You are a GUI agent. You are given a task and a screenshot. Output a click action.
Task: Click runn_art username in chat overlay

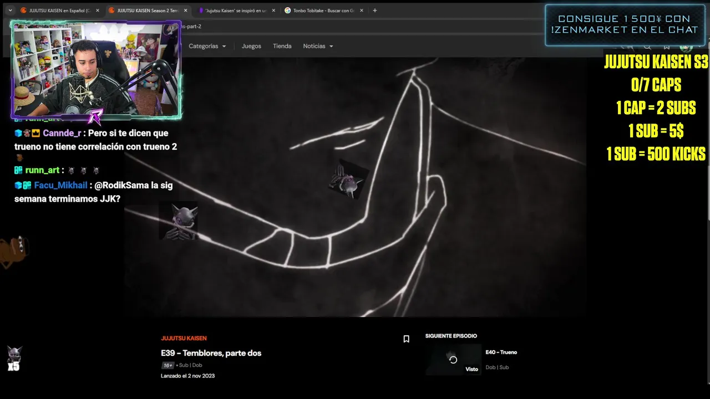(42, 171)
